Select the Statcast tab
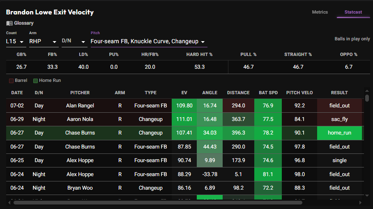373x209 pixels. (353, 12)
